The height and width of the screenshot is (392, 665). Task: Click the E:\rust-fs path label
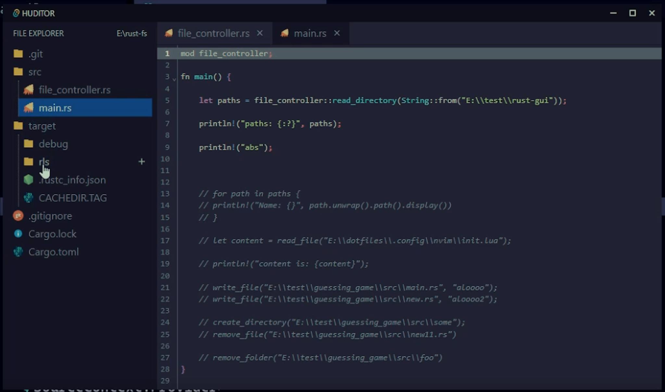point(132,33)
